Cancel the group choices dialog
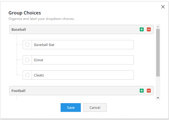 (x=95, y=107)
